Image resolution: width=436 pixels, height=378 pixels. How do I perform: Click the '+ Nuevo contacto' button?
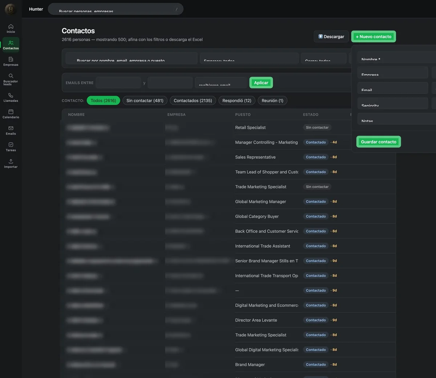click(374, 37)
